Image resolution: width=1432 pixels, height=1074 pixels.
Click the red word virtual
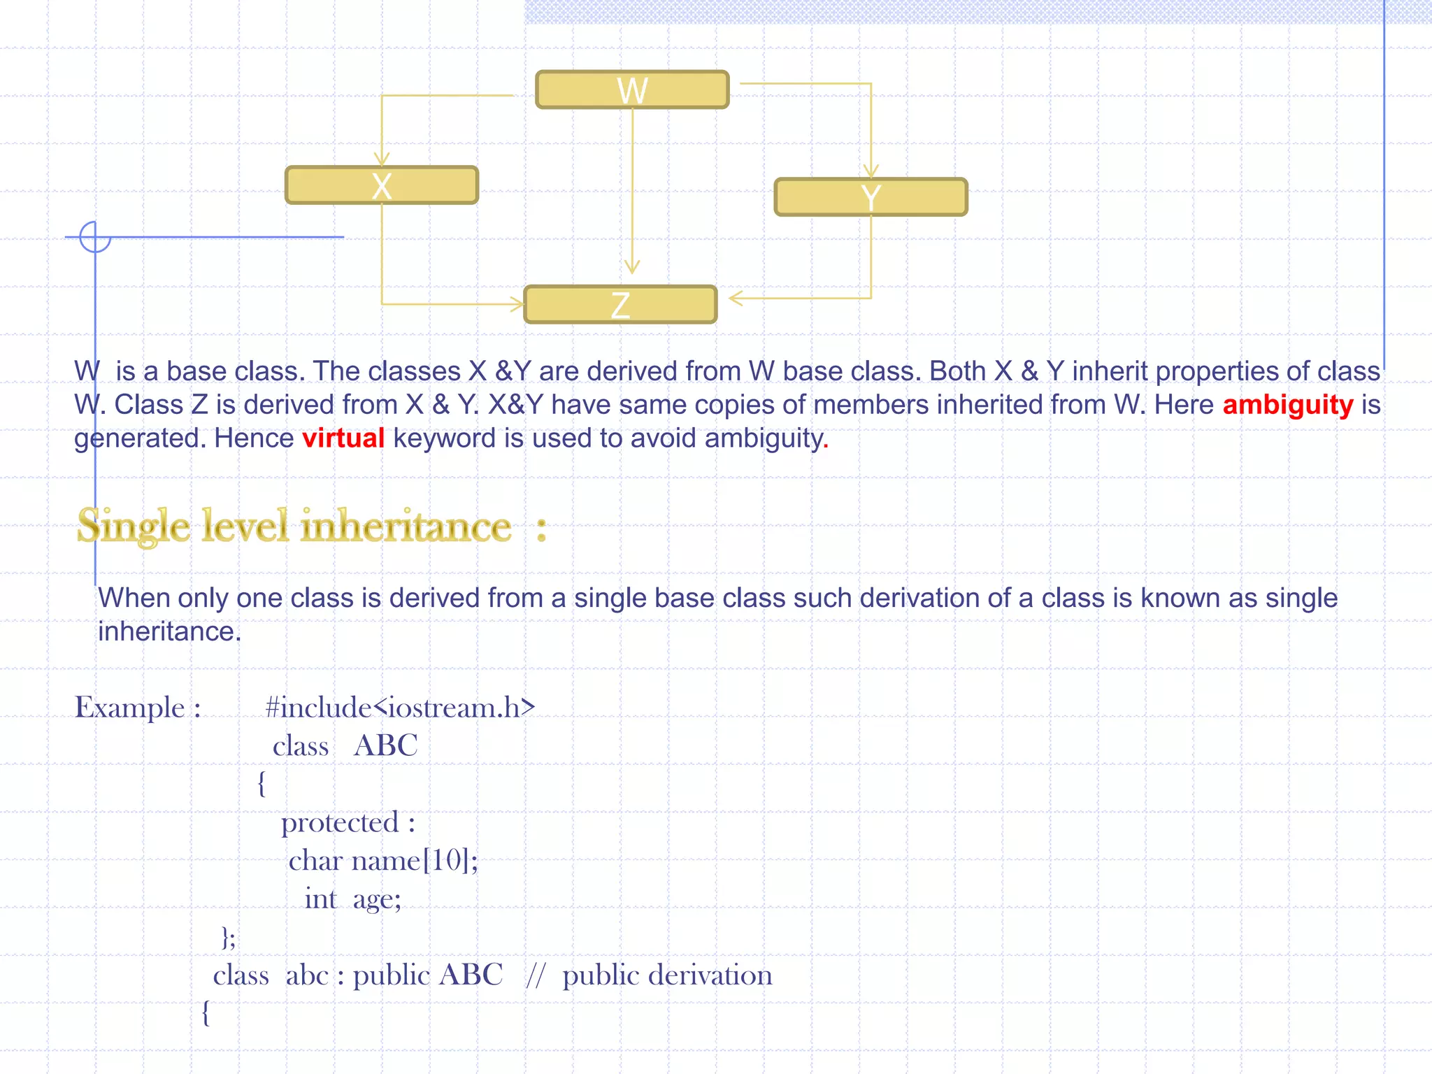(x=343, y=438)
